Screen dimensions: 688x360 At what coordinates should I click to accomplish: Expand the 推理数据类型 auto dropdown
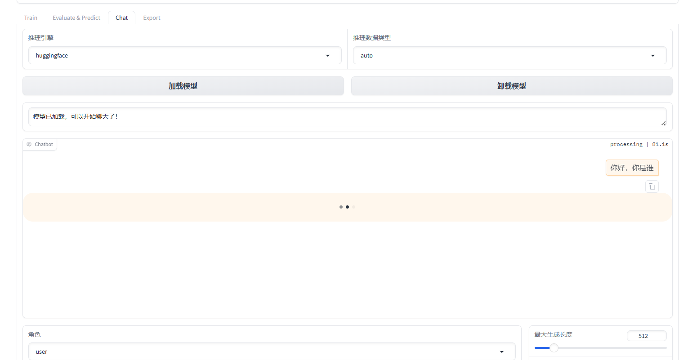pos(509,56)
